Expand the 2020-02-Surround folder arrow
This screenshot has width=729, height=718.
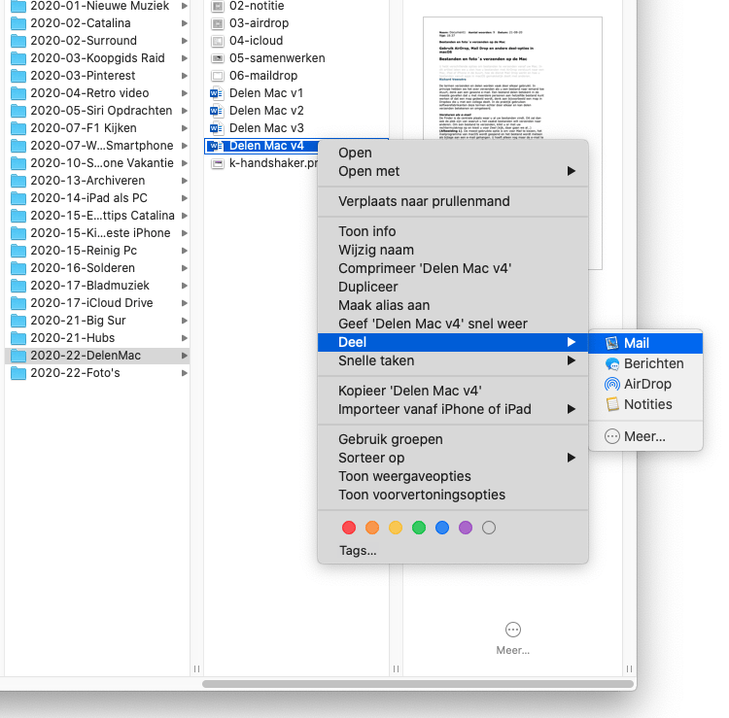click(x=184, y=41)
